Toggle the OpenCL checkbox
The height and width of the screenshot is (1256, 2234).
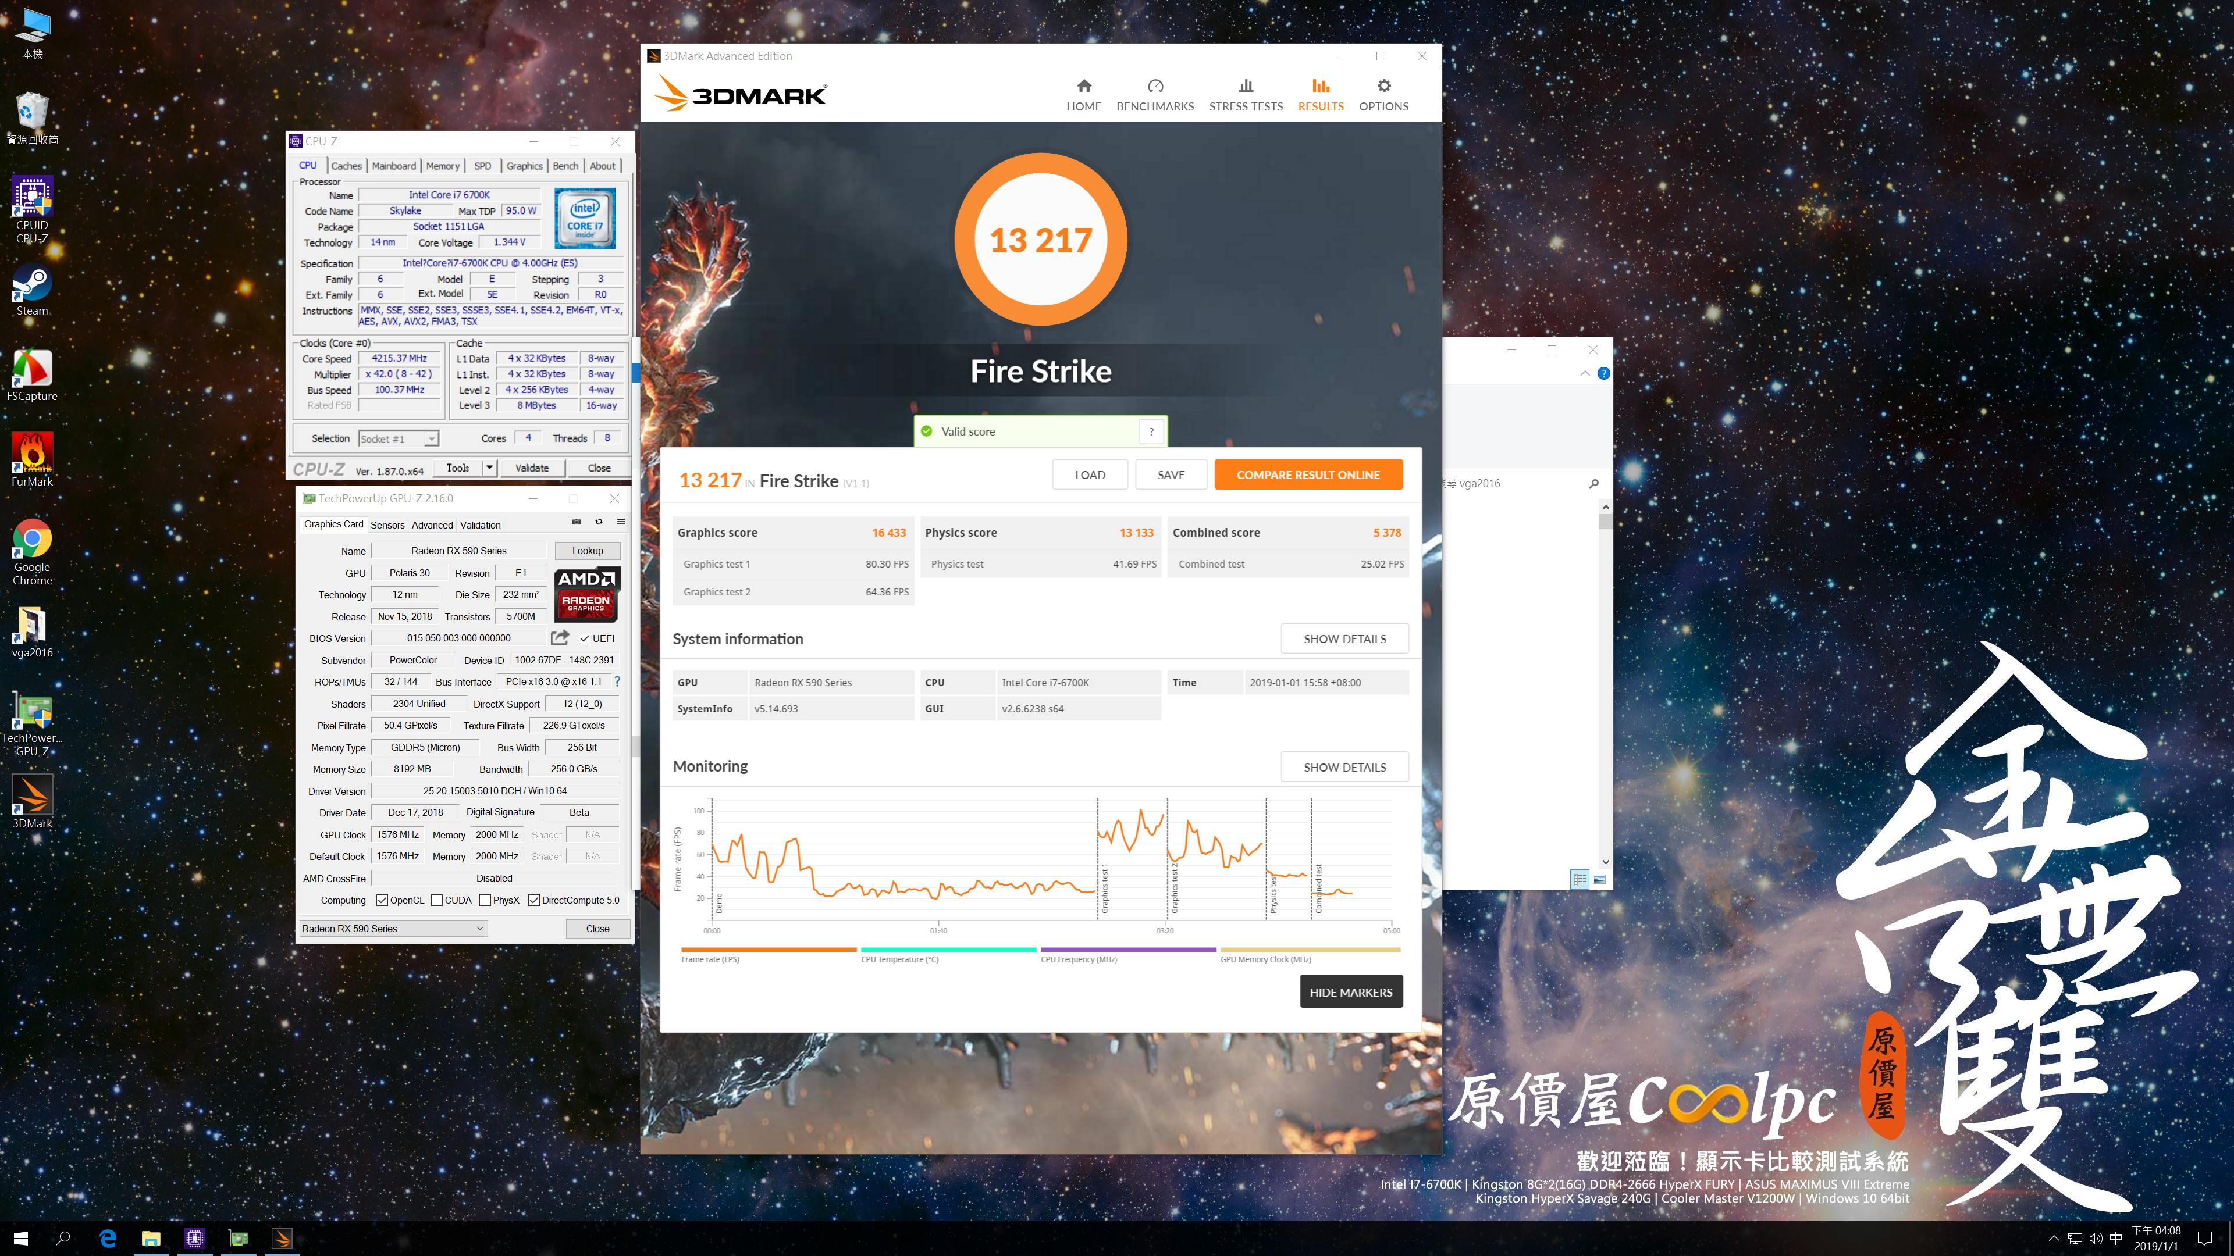pos(382,901)
